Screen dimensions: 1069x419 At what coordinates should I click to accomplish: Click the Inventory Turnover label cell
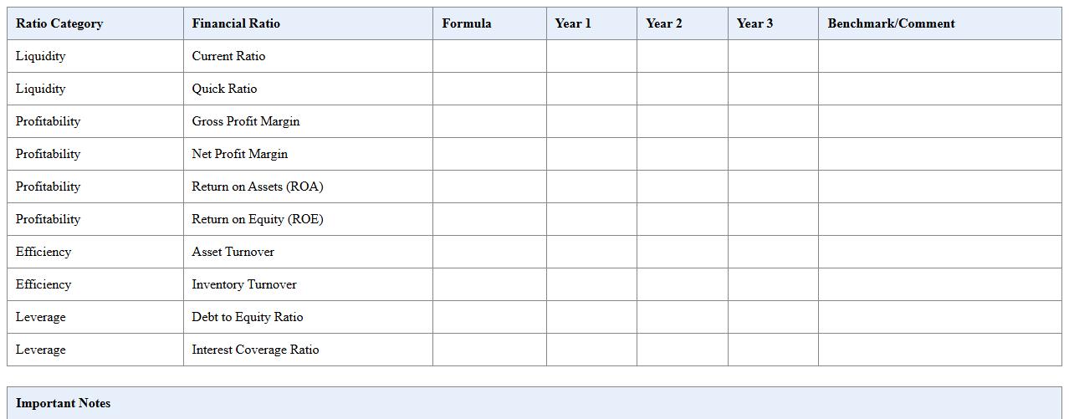[x=243, y=284]
